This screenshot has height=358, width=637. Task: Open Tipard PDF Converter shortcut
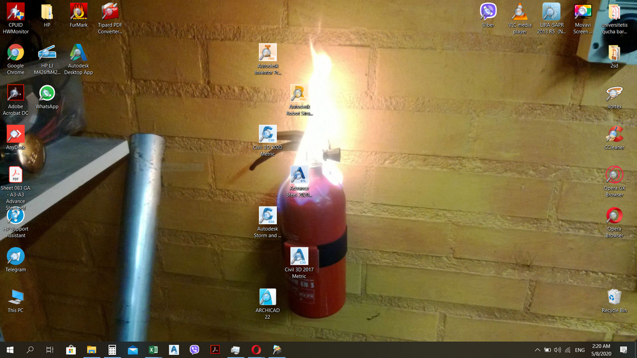[x=109, y=18]
